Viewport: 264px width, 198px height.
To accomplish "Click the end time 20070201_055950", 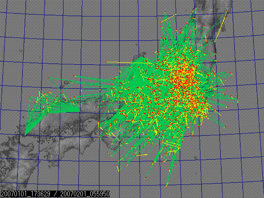I will coord(85,193).
